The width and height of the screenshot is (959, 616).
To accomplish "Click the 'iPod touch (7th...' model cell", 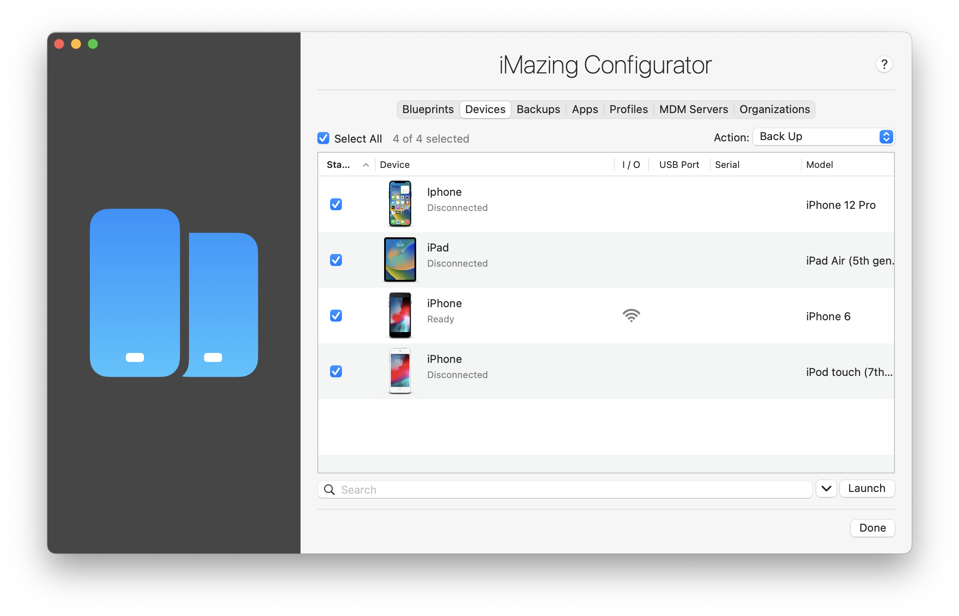I will tap(849, 372).
